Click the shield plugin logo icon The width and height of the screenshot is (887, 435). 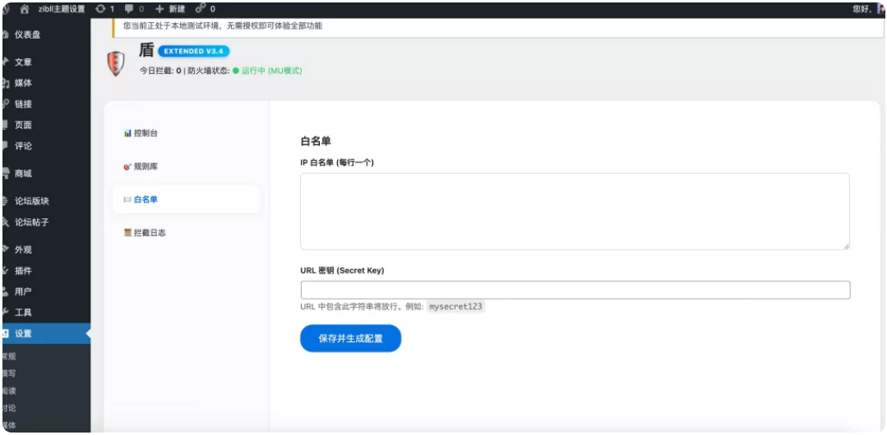point(118,63)
